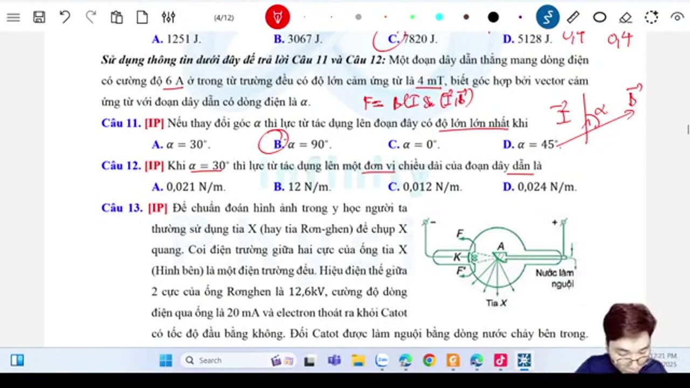The width and height of the screenshot is (690, 388).
Task: Select the dashed lasso selection tool
Action: (x=651, y=17)
